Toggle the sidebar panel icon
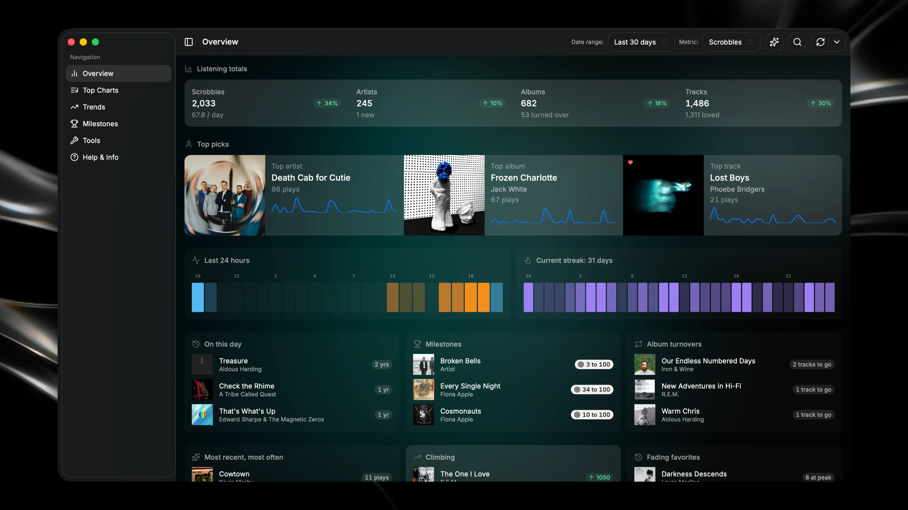The height and width of the screenshot is (510, 908). point(189,42)
